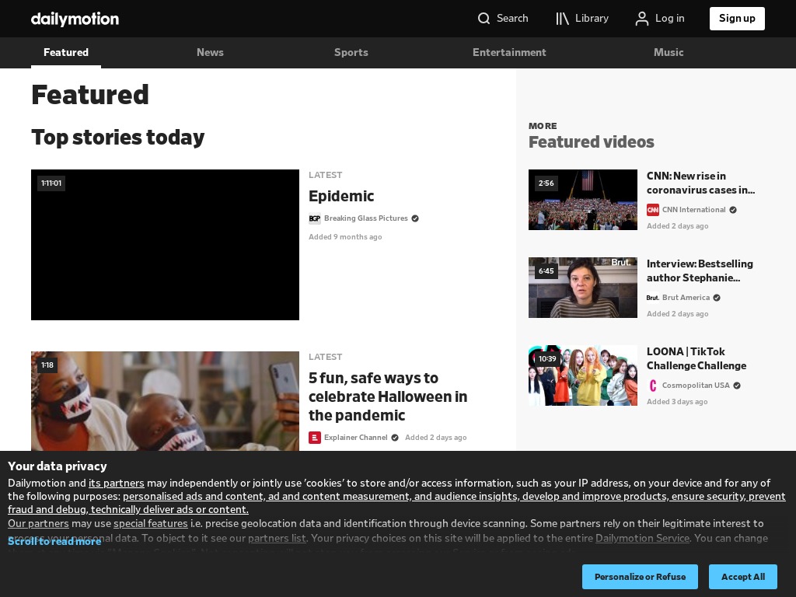Select the Entertainment tab

pyautogui.click(x=509, y=52)
